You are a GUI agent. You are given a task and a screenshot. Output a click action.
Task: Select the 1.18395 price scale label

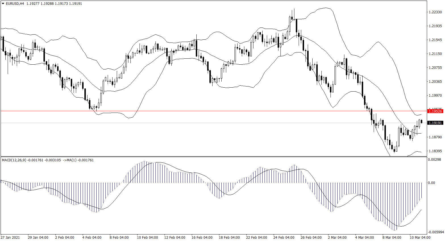coord(435,151)
